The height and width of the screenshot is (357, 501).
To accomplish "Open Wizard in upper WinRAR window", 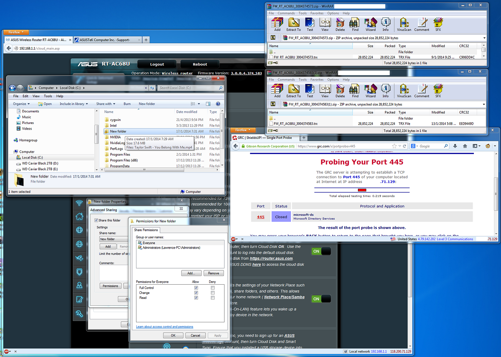I will 371,24.
